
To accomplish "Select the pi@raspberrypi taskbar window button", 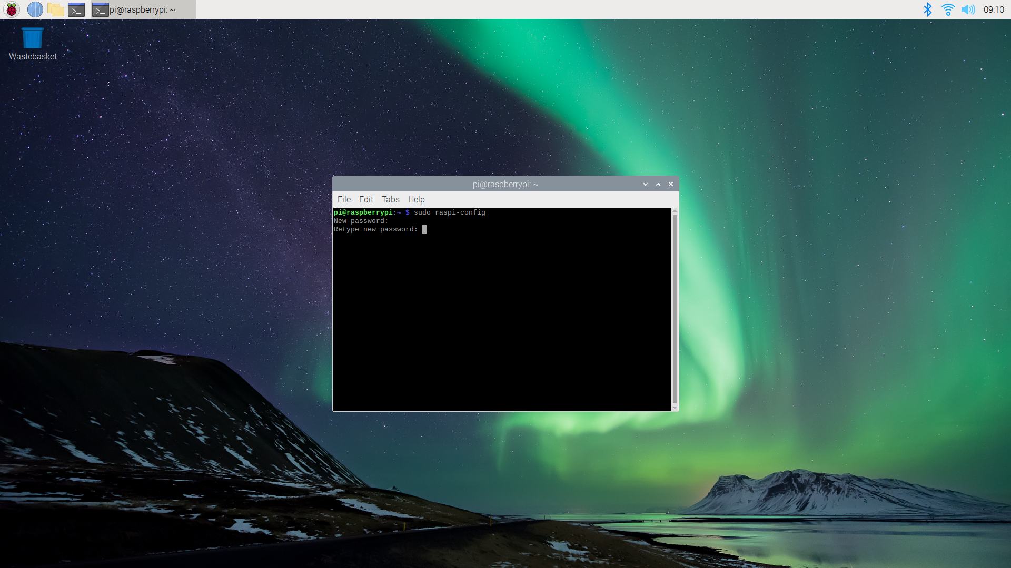I will [x=143, y=9].
